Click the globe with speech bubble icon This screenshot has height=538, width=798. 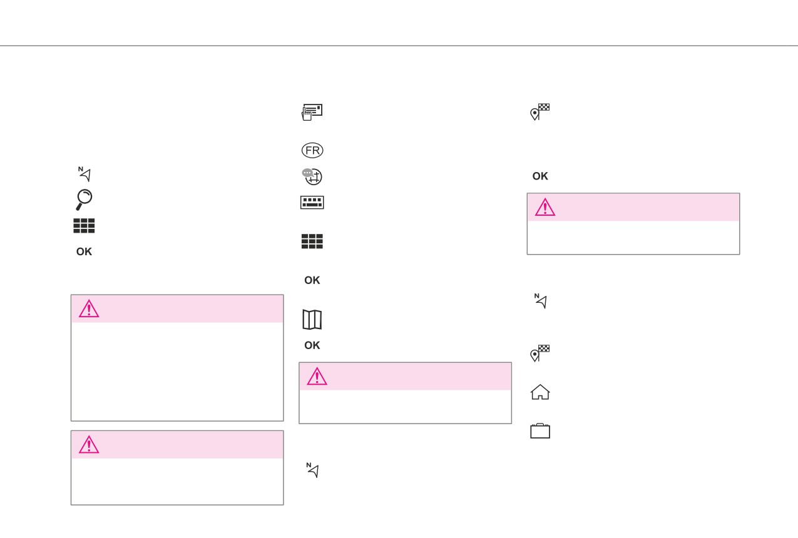[x=312, y=176]
